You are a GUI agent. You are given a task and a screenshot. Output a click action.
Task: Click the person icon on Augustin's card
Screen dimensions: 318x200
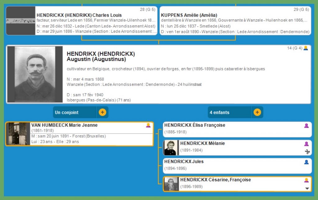point(306,48)
